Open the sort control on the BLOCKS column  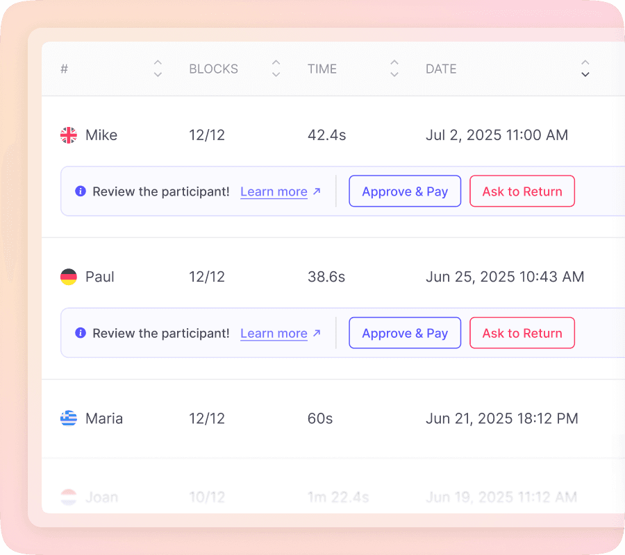[x=276, y=69]
